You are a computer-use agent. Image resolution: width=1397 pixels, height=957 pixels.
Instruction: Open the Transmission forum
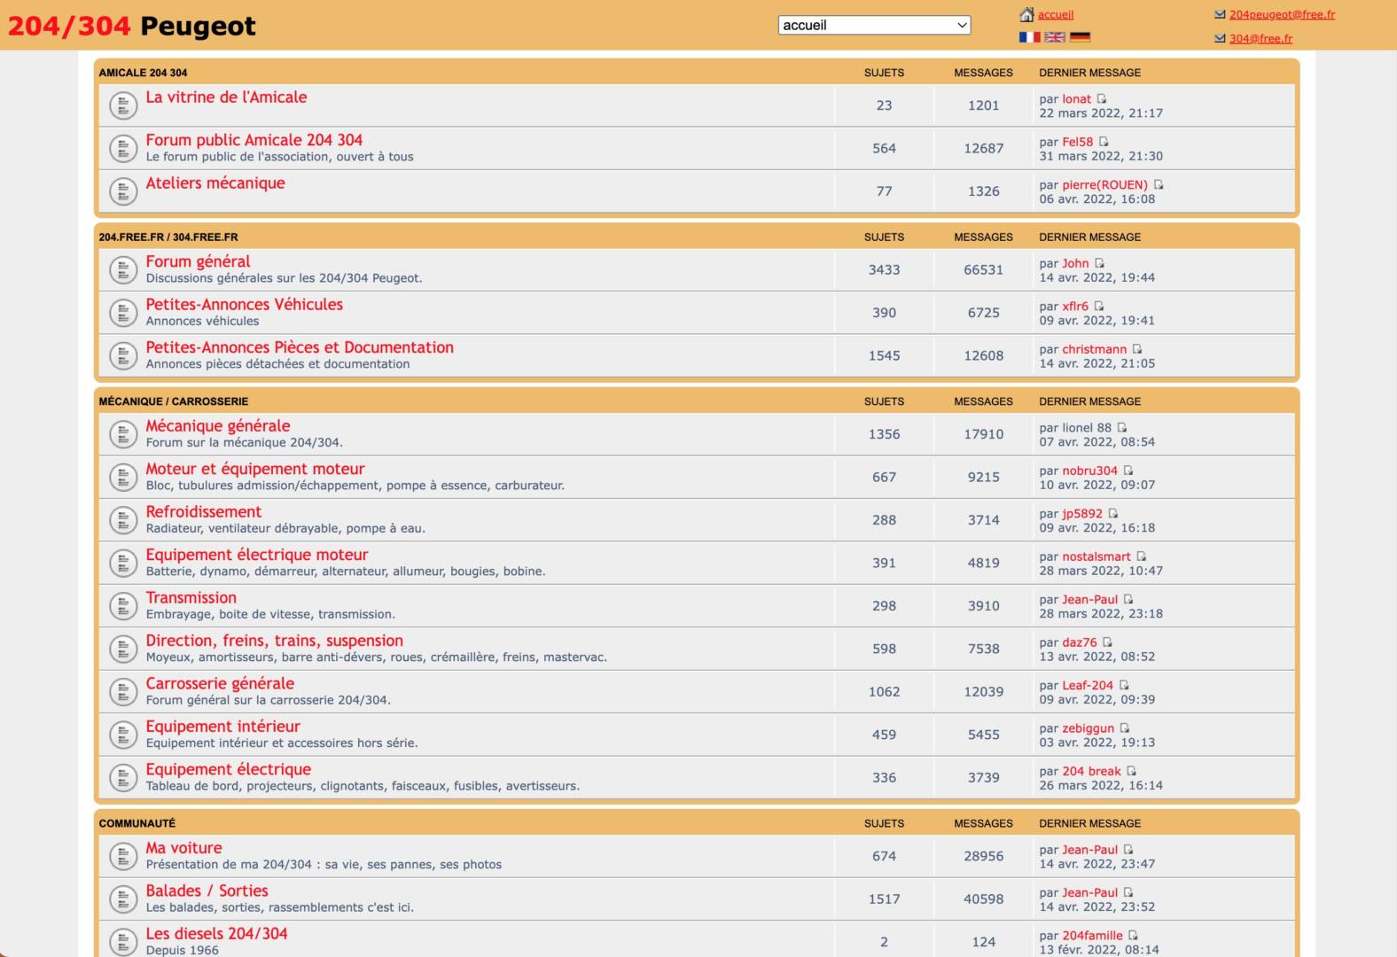tap(191, 598)
